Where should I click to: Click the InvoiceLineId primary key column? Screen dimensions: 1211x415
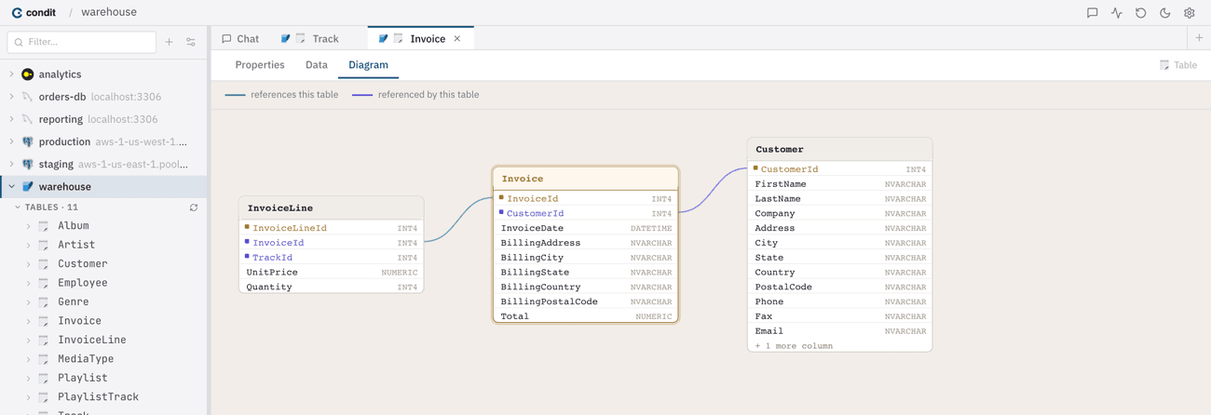(332, 228)
